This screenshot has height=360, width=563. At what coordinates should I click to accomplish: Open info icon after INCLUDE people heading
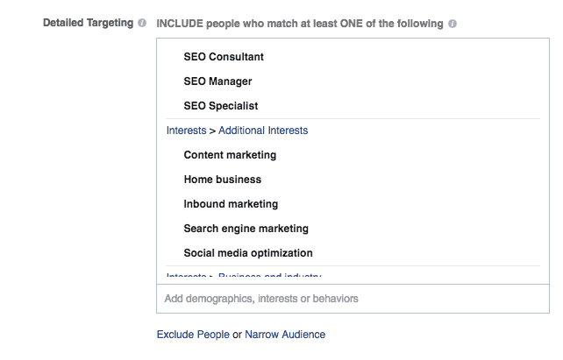point(453,24)
